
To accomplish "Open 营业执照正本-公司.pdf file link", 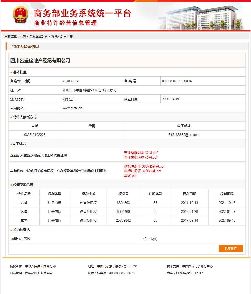I will (141, 158).
